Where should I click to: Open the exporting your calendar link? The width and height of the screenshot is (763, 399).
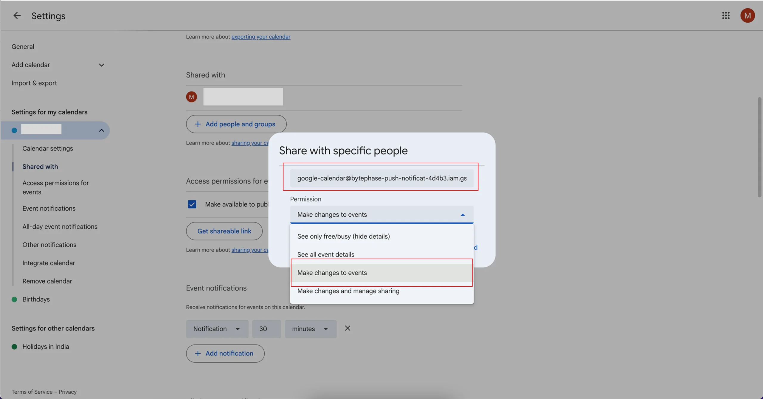coord(260,37)
